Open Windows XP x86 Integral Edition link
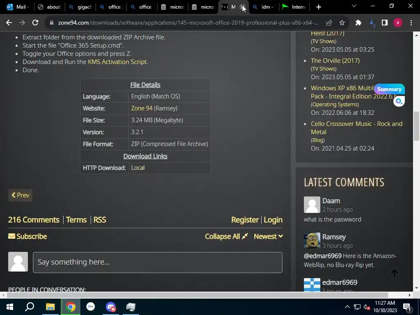 [x=354, y=92]
